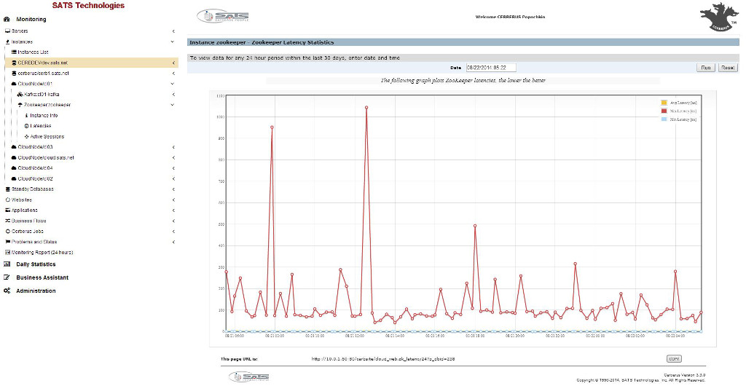Click the Servers monitor icon
The width and height of the screenshot is (746, 386).
[x=7, y=31]
